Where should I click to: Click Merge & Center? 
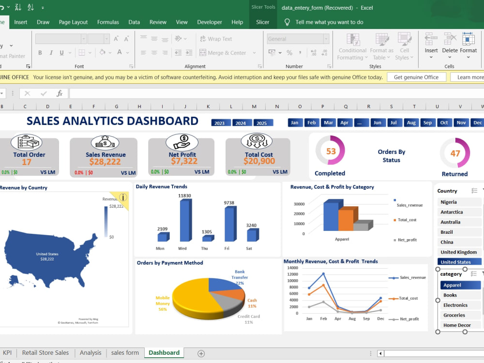(223, 53)
